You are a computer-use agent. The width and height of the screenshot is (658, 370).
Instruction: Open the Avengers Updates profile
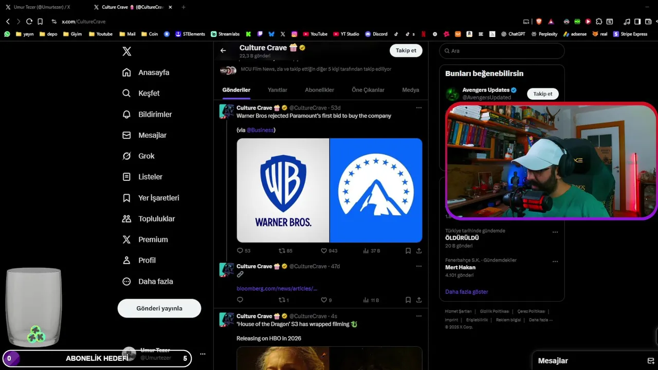tap(486, 90)
